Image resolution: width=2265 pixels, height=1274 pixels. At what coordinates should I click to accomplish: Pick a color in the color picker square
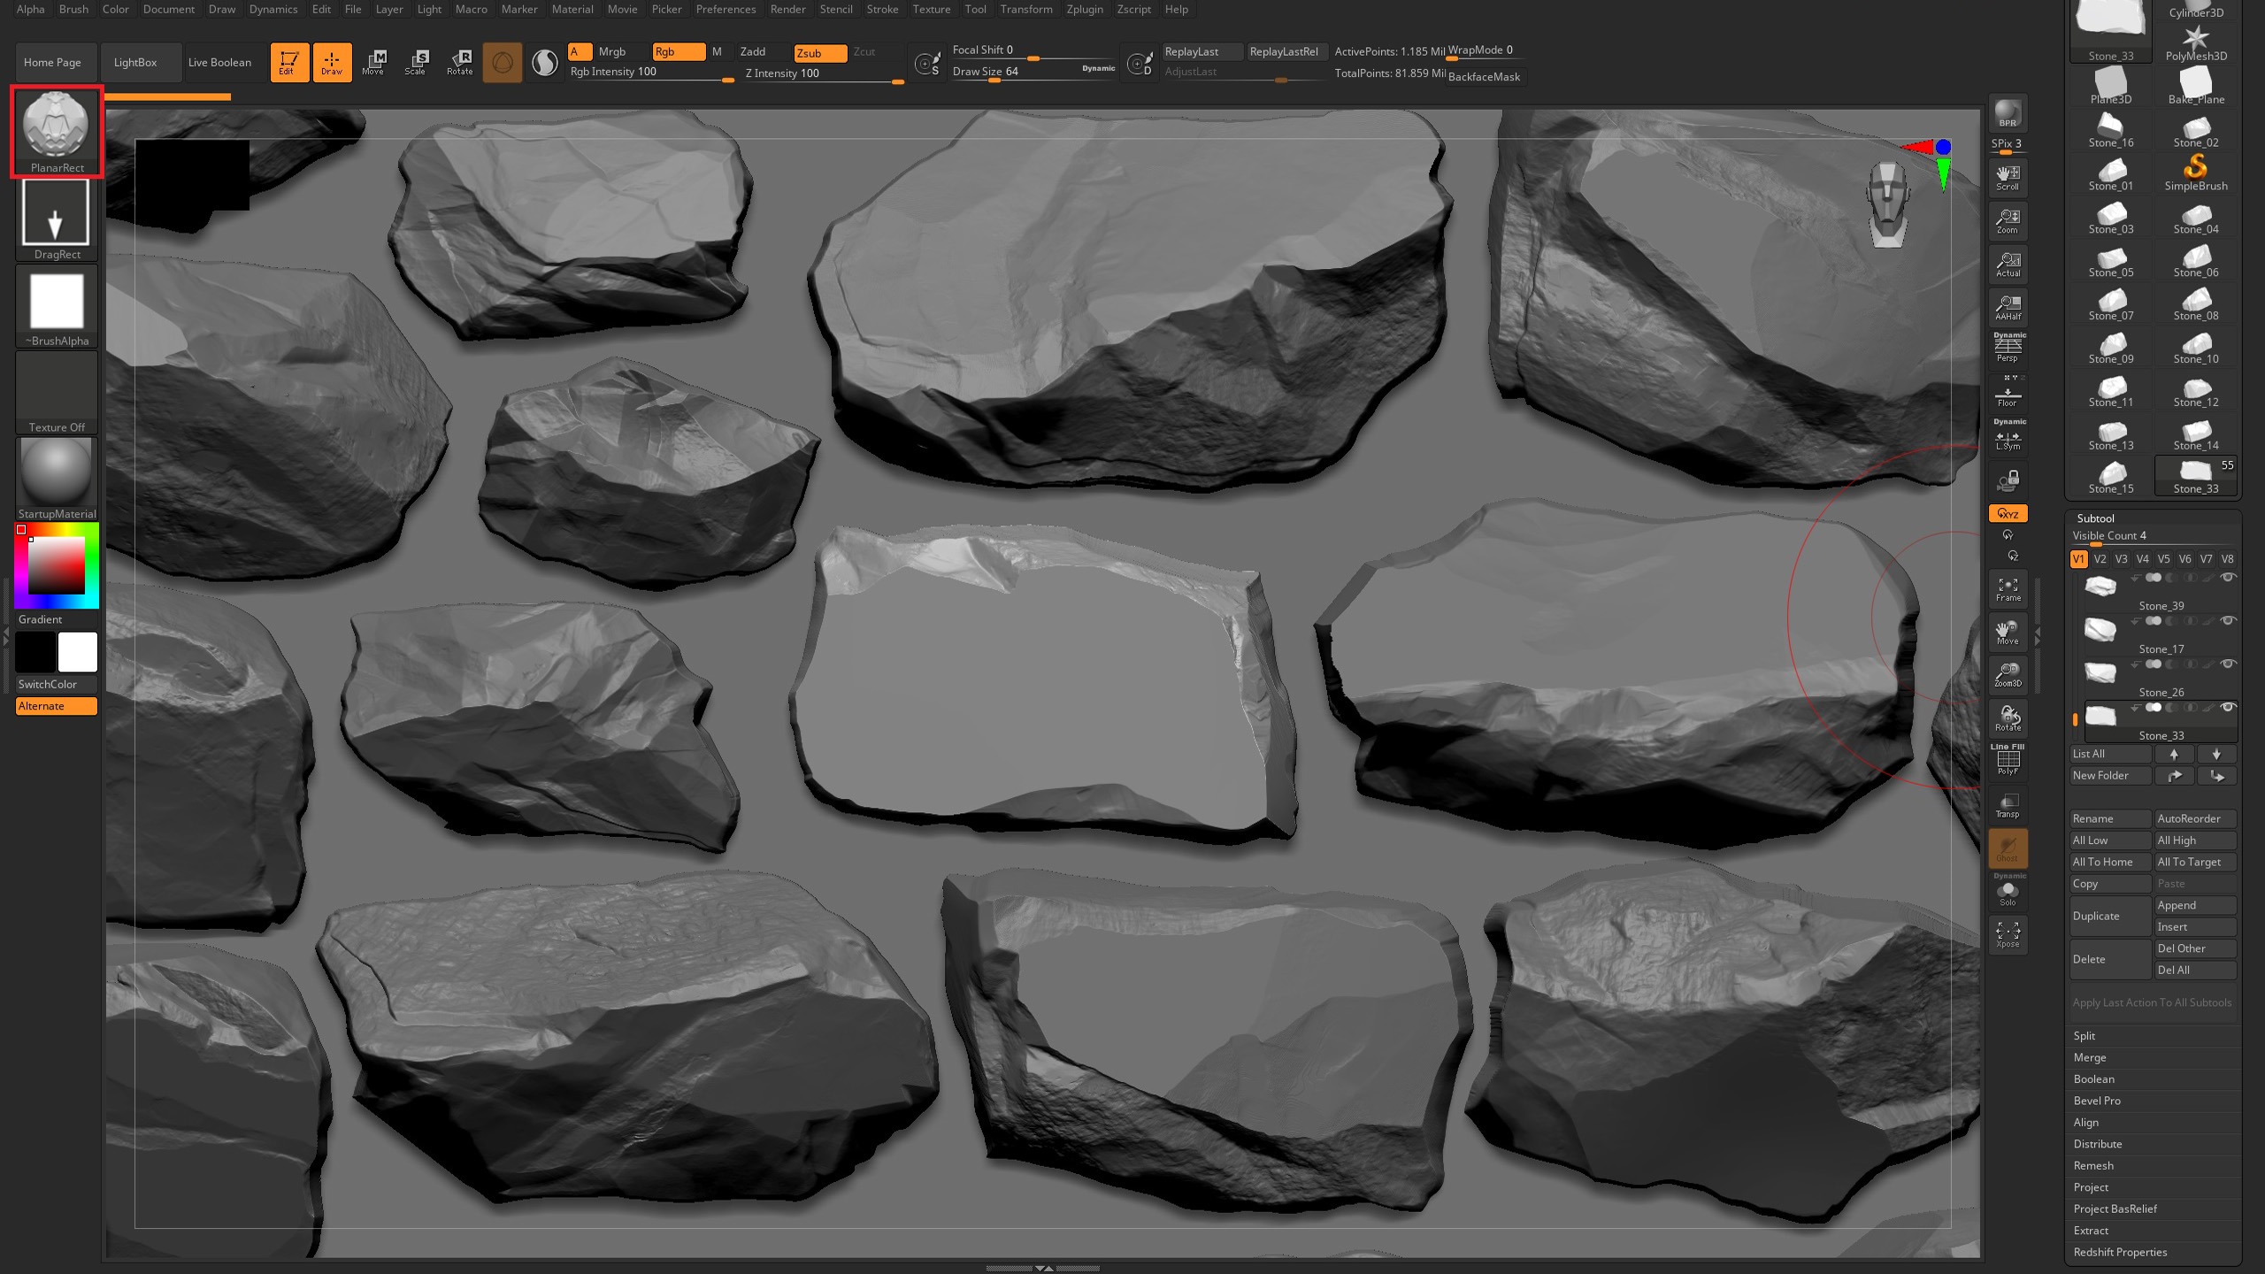[56, 566]
